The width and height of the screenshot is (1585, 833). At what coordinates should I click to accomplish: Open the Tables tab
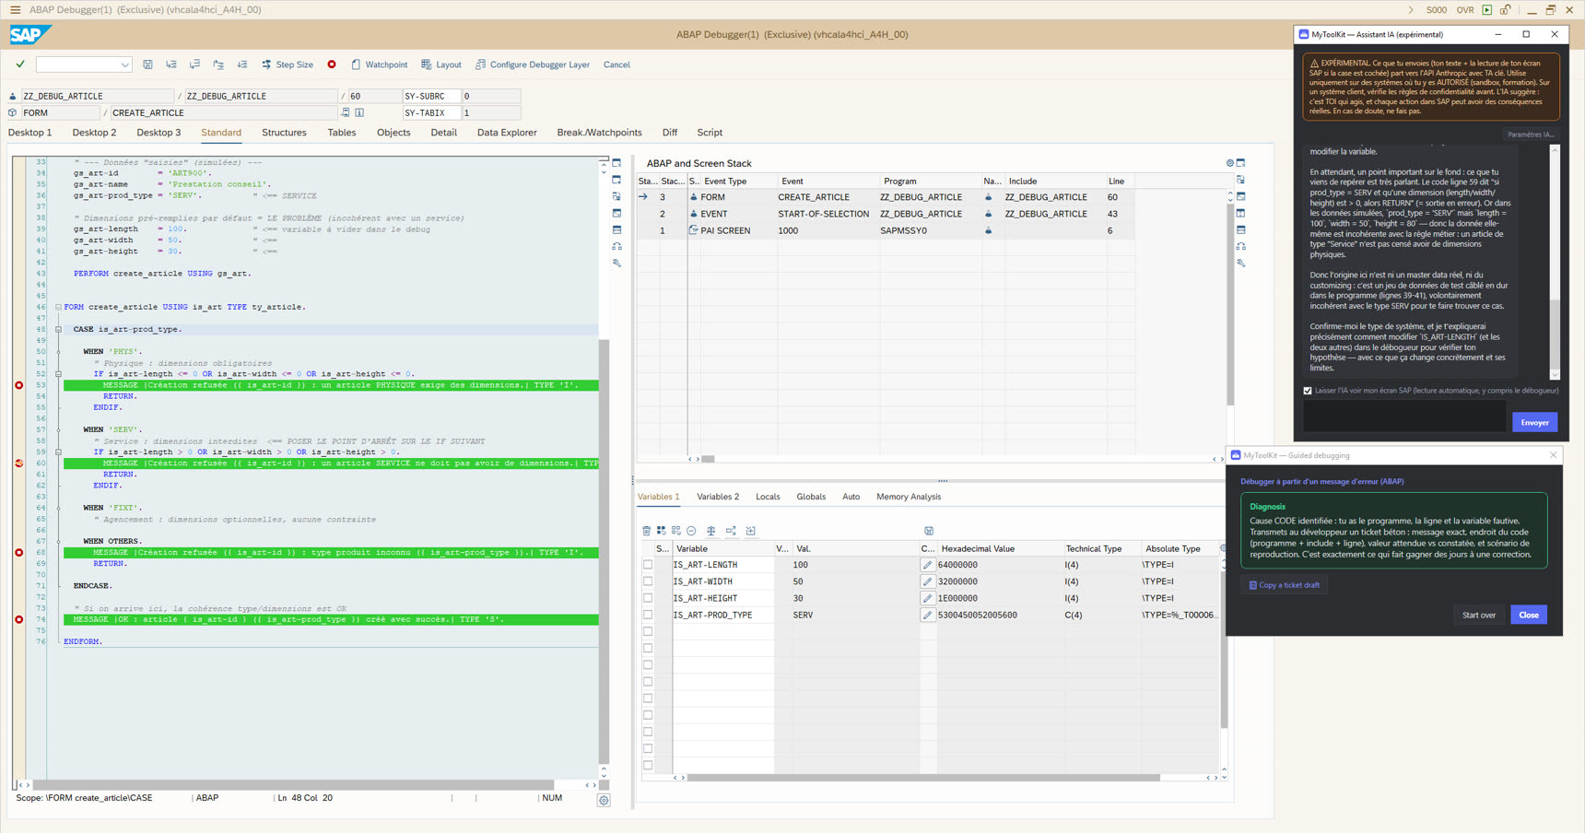pyautogui.click(x=342, y=133)
